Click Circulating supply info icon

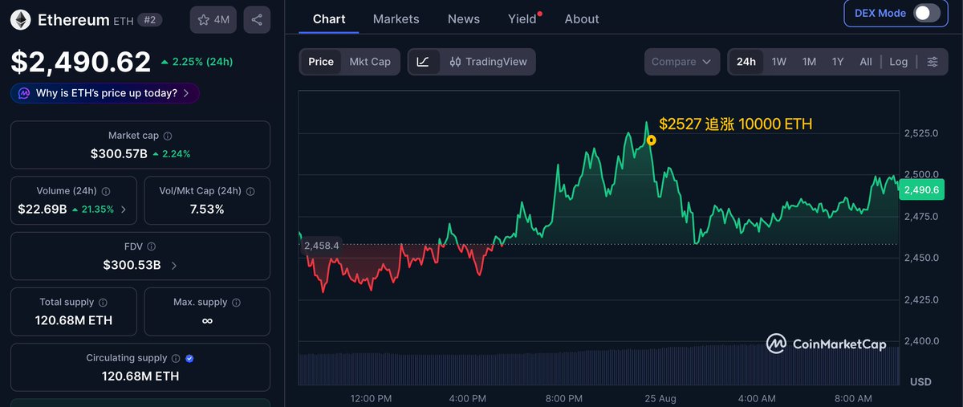(177, 358)
